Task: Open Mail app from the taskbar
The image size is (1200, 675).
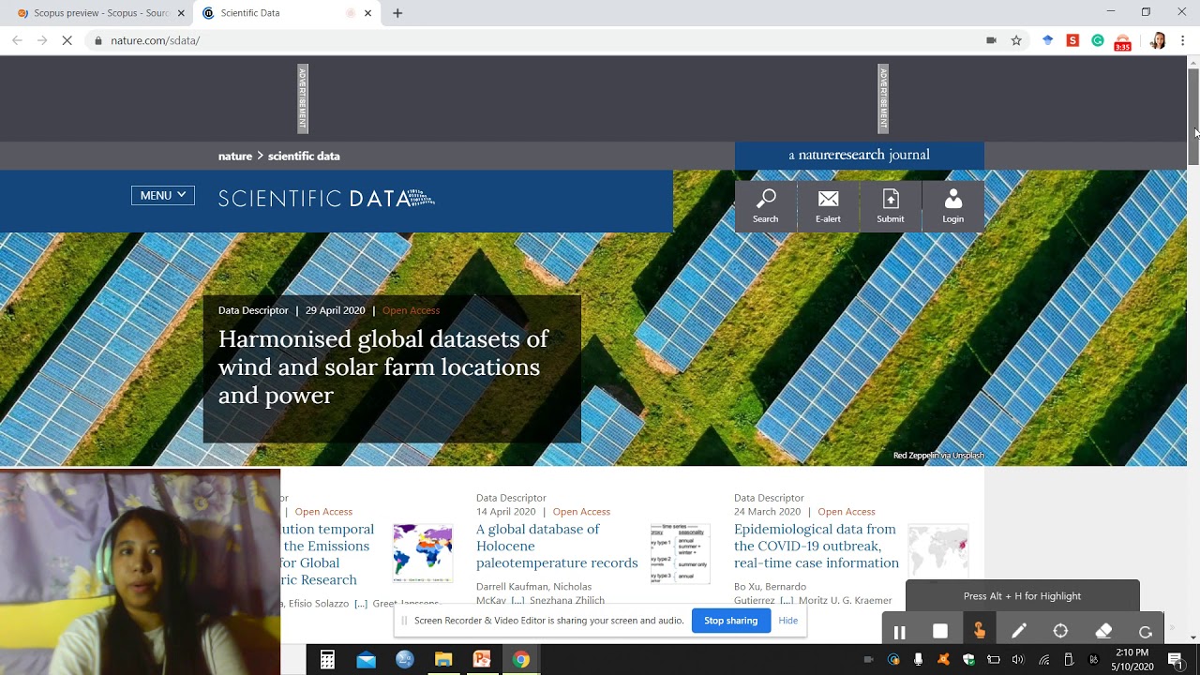Action: (367, 660)
